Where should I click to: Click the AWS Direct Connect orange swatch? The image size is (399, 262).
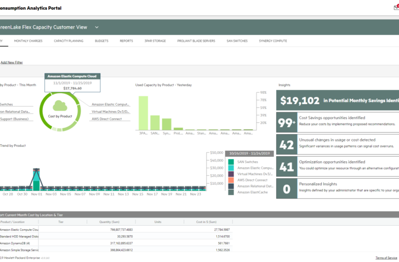(231, 180)
